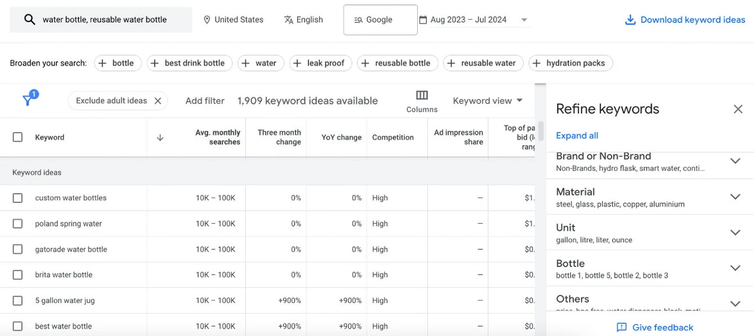Check the 'poland spring water' row
This screenshot has width=754, height=336.
coord(17,224)
